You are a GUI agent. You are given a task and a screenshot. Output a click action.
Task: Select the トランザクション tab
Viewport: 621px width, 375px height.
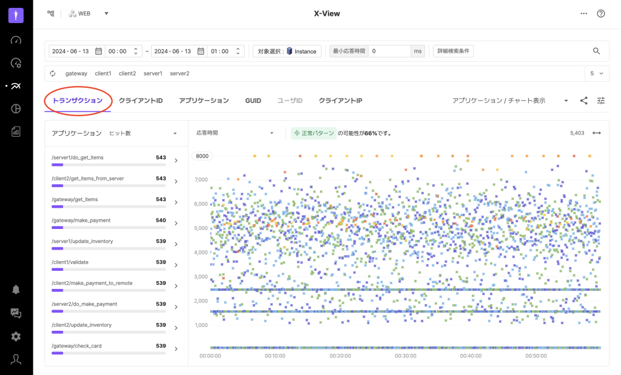(x=77, y=101)
